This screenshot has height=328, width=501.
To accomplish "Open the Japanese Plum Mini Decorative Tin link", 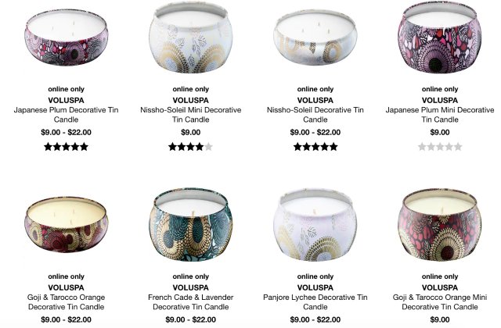I will pos(440,115).
